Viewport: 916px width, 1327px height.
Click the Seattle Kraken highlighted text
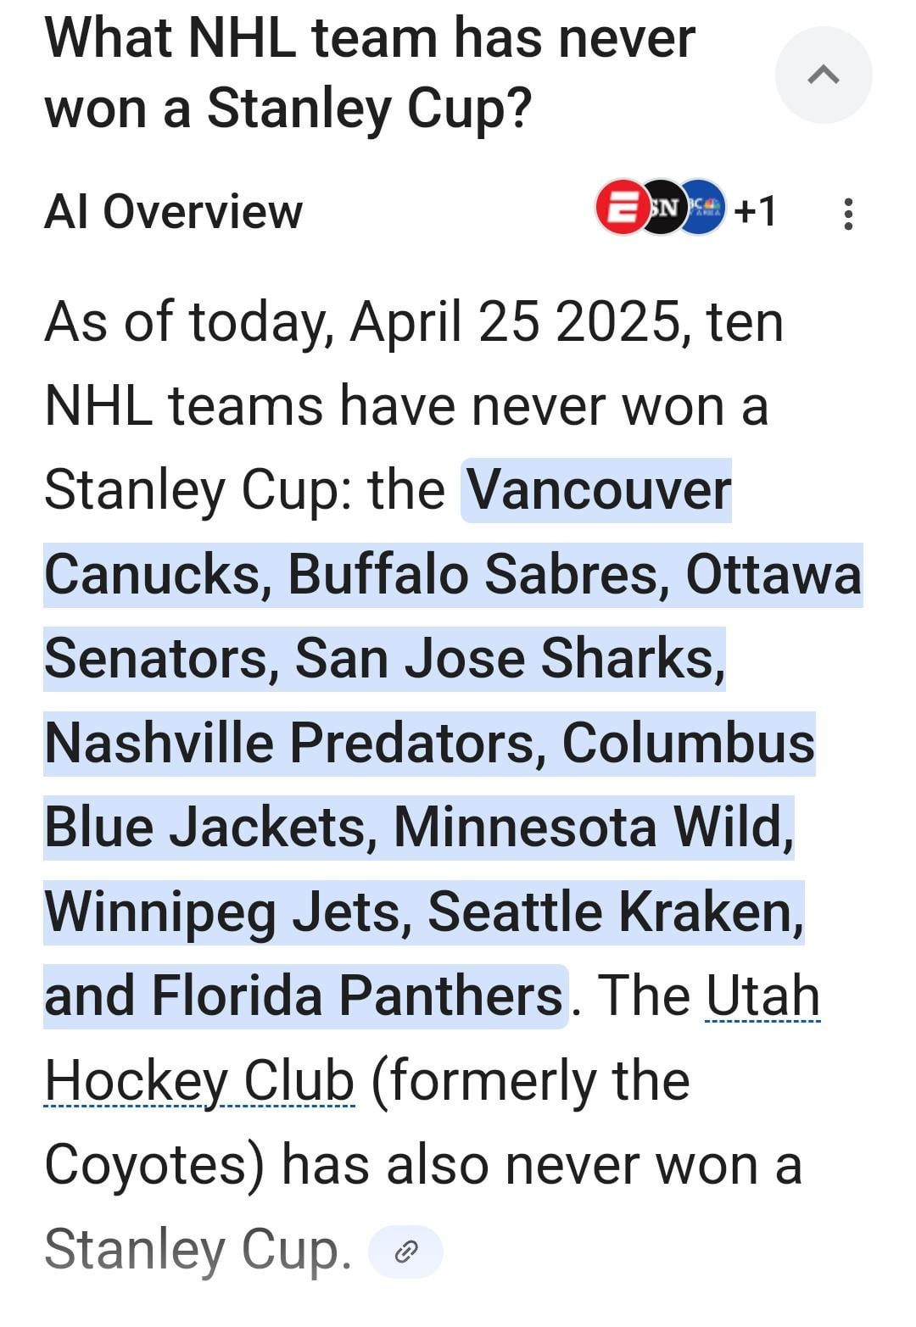[x=613, y=912]
